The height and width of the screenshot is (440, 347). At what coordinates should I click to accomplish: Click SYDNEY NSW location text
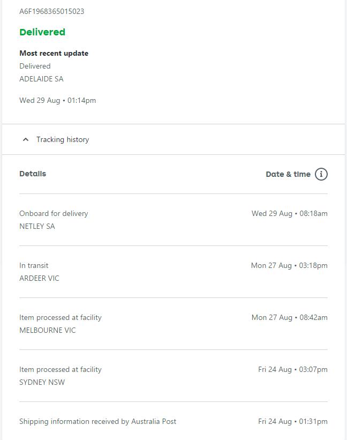(42, 382)
